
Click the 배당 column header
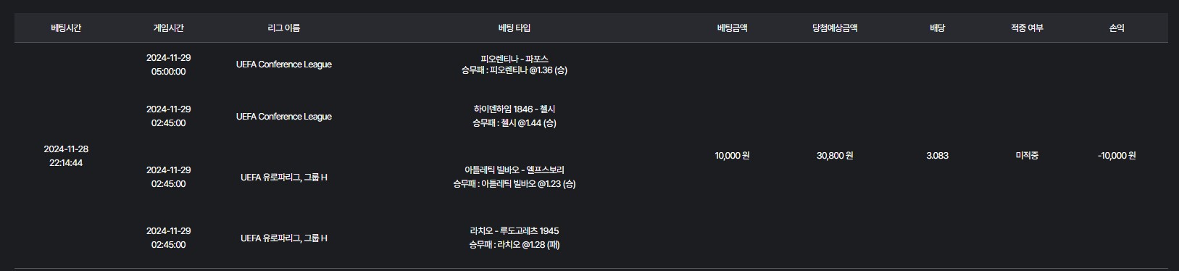[x=937, y=28]
